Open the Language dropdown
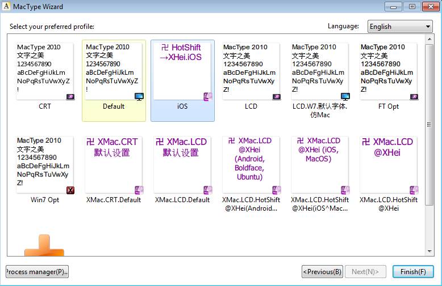Screen dimensions: 442x286 [x=400, y=27]
